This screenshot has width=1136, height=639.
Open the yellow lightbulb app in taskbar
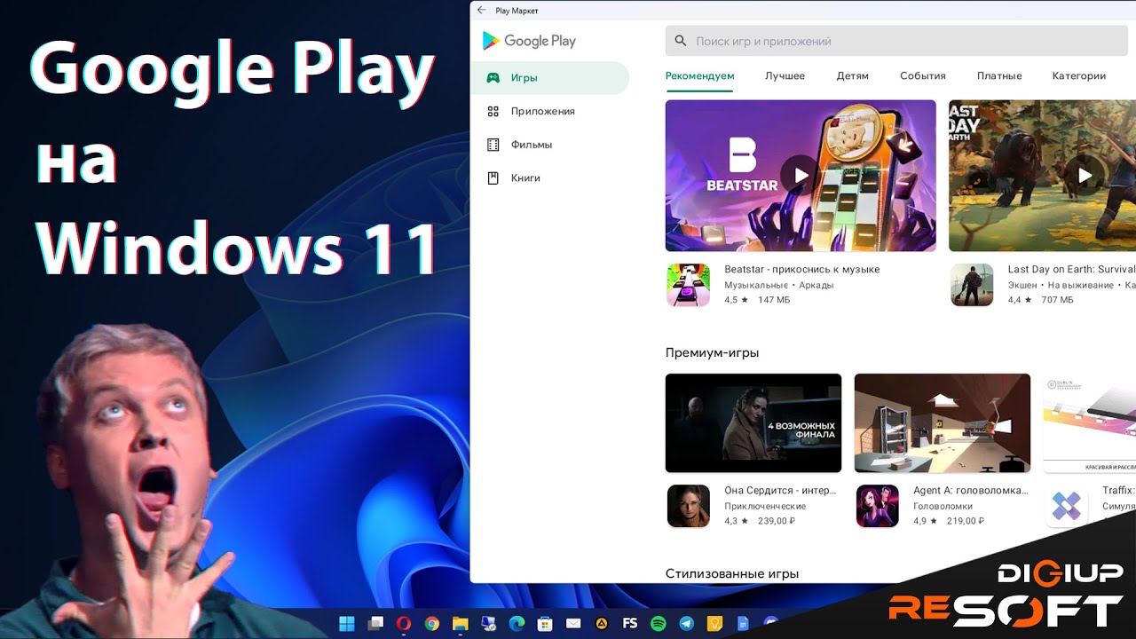(714, 624)
